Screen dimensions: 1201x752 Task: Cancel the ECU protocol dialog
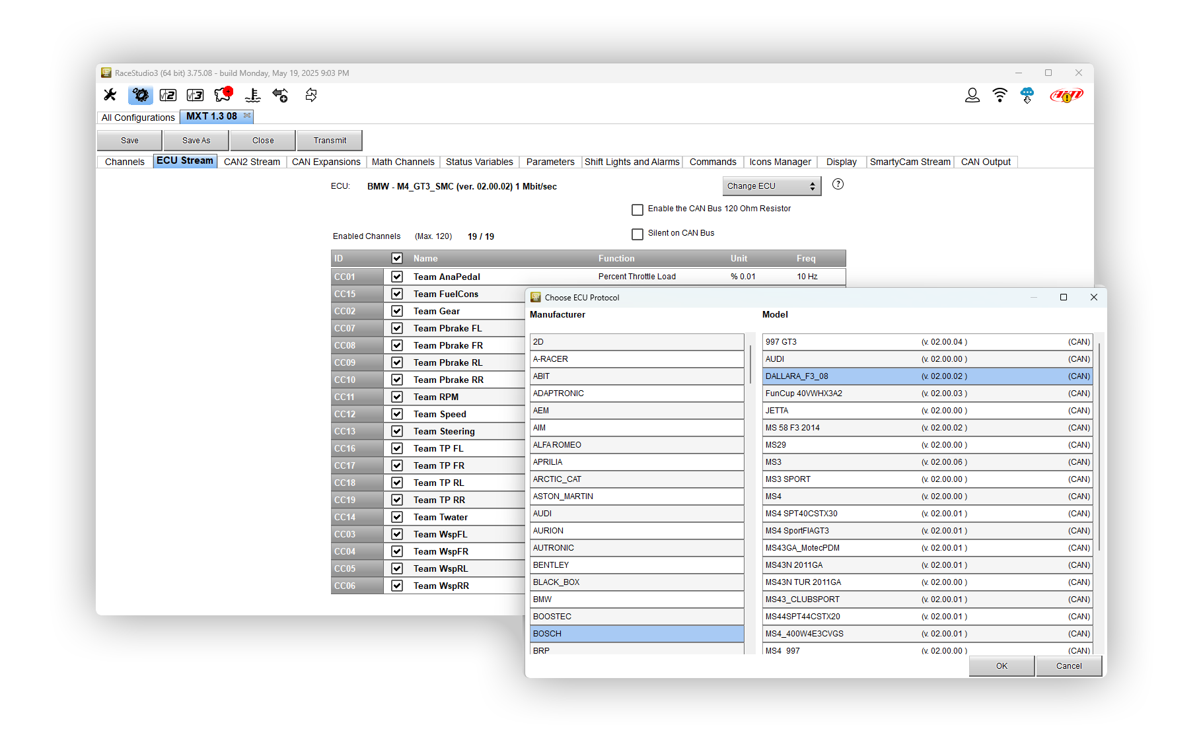click(1069, 666)
